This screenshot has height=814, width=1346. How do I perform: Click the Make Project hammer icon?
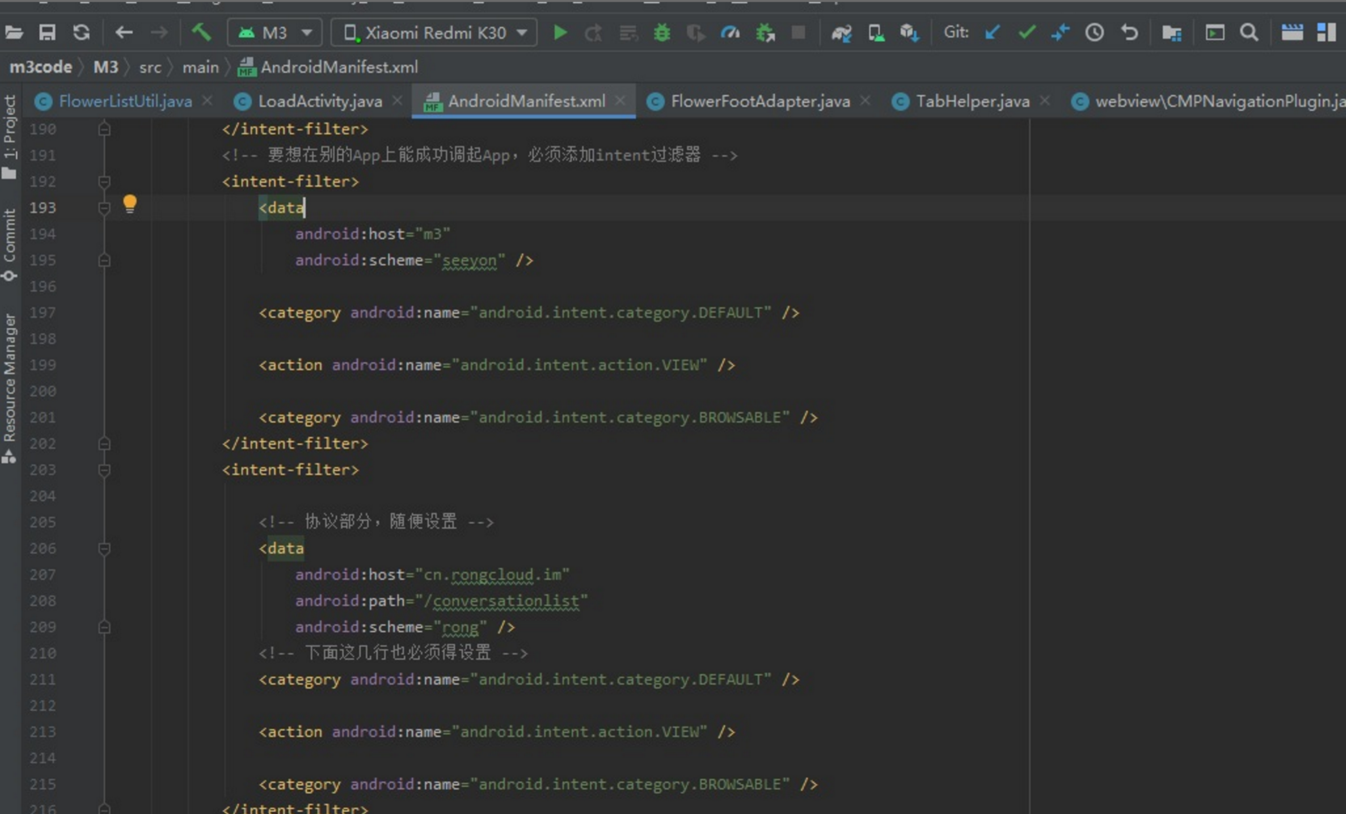pos(201,32)
